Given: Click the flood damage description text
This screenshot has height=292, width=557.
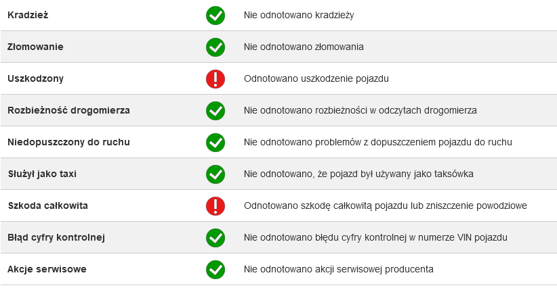Looking at the screenshot, I should click(x=386, y=205).
